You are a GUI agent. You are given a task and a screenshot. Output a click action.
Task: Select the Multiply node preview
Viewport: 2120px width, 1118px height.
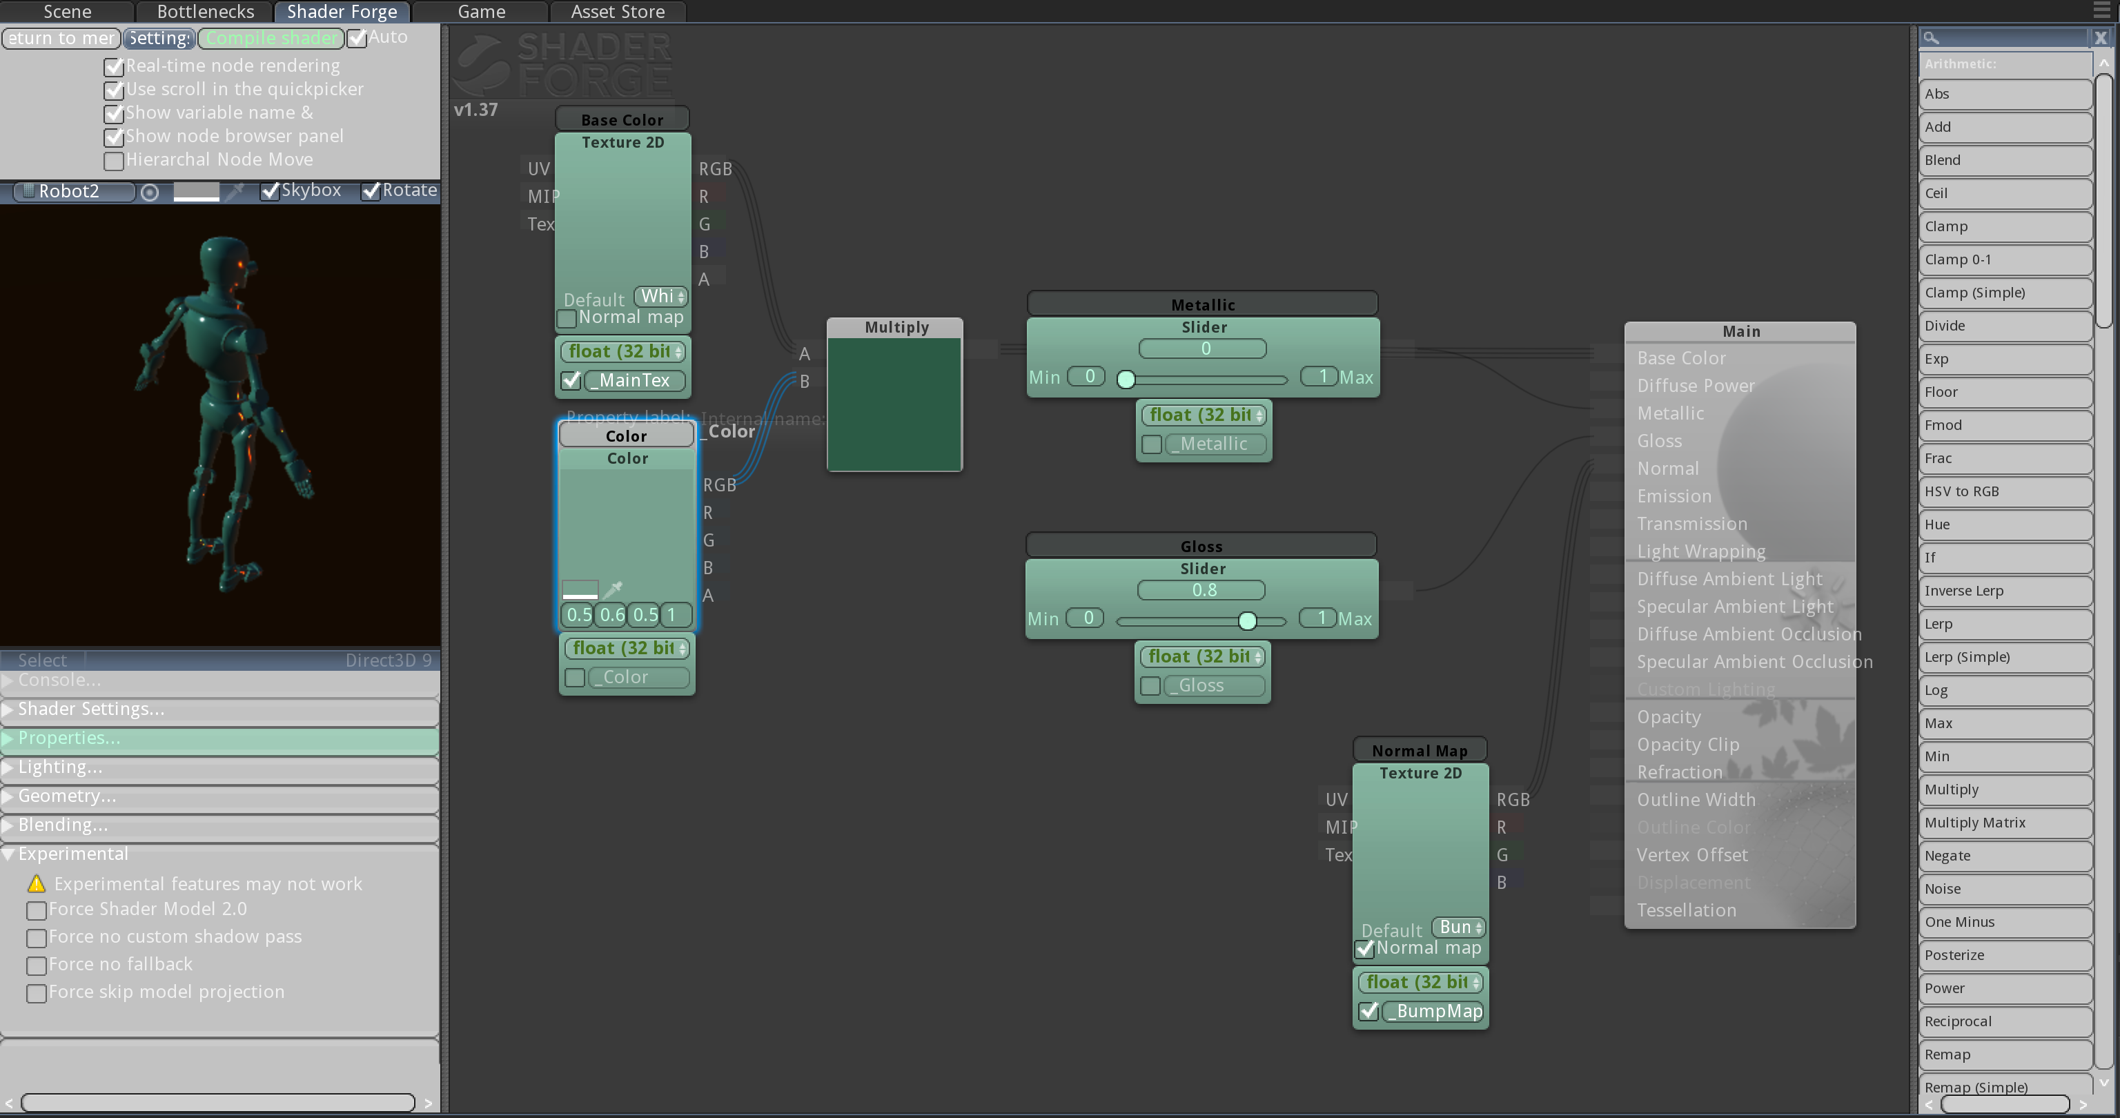894,404
